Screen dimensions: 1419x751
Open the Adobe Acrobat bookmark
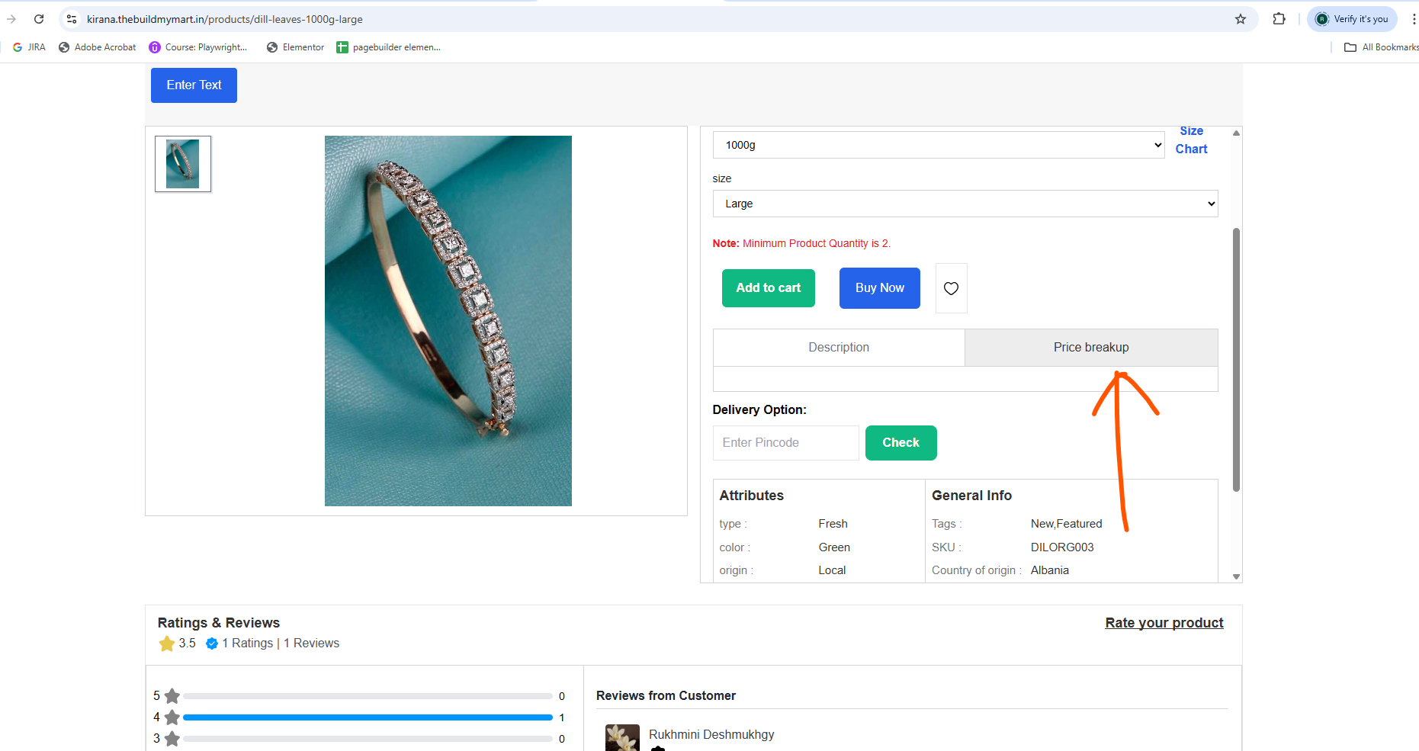[98, 47]
